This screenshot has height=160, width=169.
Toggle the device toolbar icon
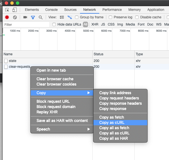15,10
